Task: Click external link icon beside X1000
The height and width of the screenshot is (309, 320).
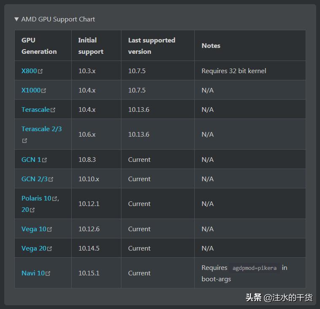Action: point(44,91)
